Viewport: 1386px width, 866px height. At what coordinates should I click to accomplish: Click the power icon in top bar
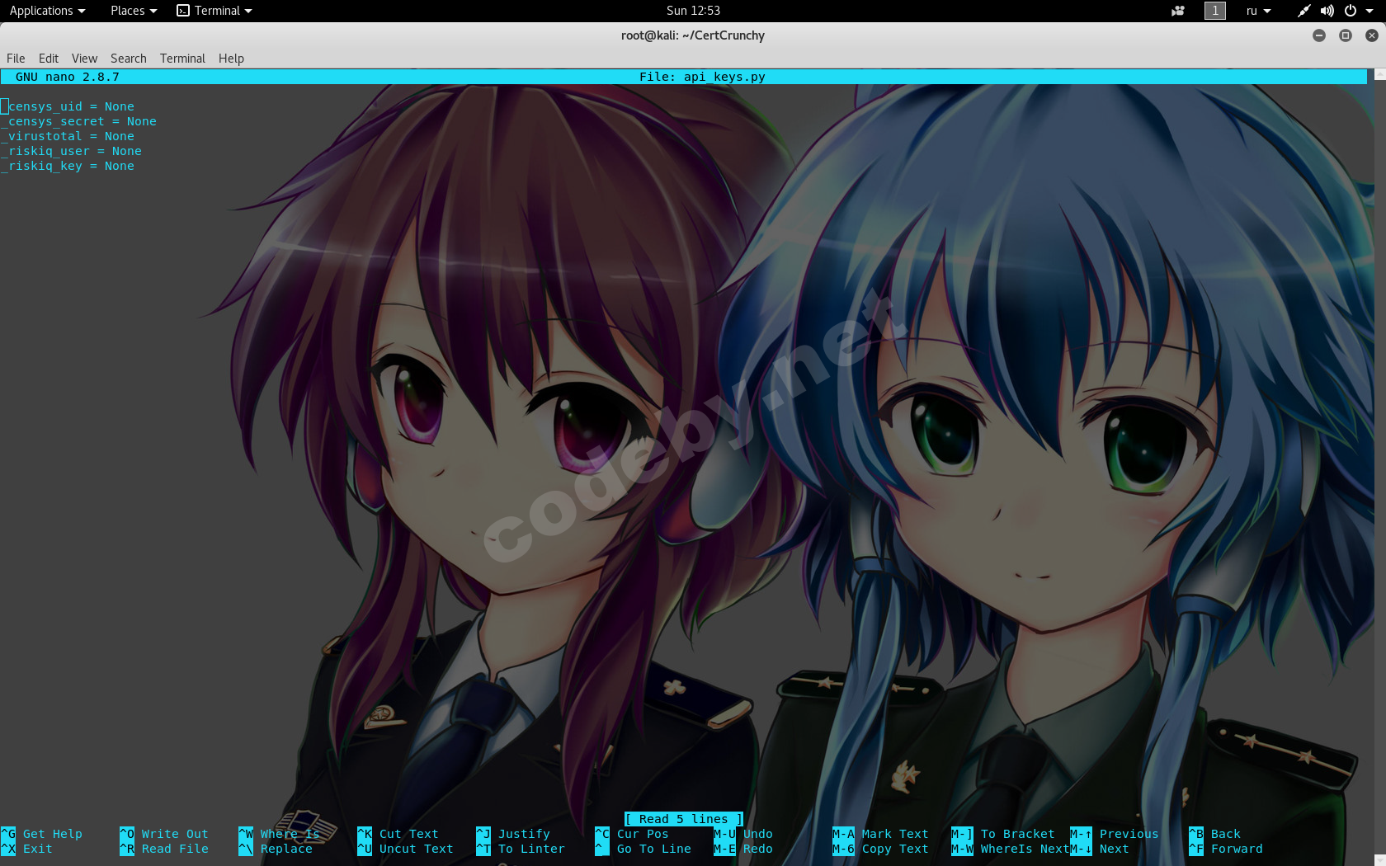(x=1351, y=11)
